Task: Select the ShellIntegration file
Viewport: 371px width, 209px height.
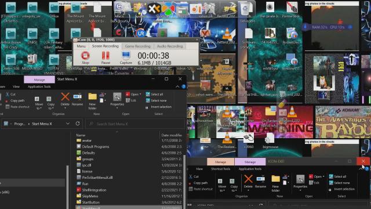Action: pyautogui.click(x=129, y=190)
